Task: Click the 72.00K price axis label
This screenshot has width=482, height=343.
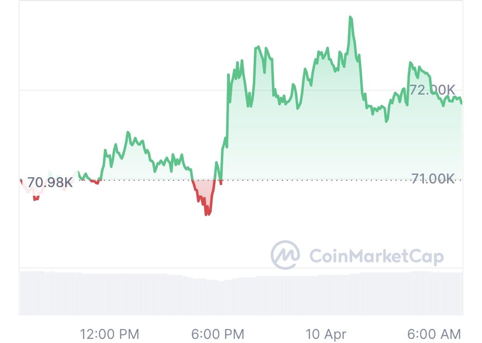Action: [433, 90]
